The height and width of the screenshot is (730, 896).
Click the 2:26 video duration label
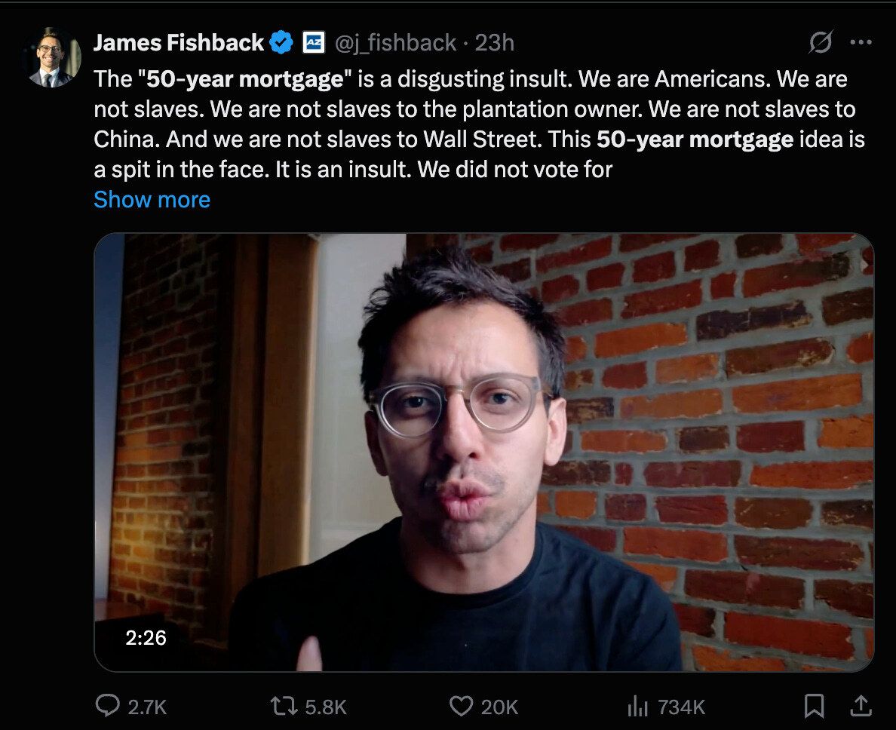(x=146, y=637)
